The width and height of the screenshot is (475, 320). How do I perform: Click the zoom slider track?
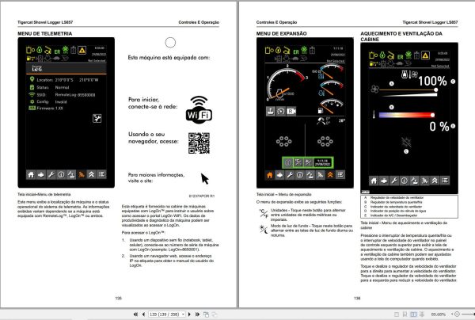click(468, 314)
